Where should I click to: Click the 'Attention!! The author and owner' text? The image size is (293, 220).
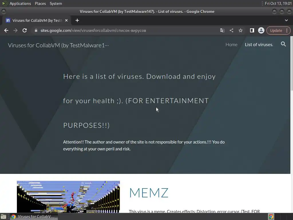click(x=144, y=145)
